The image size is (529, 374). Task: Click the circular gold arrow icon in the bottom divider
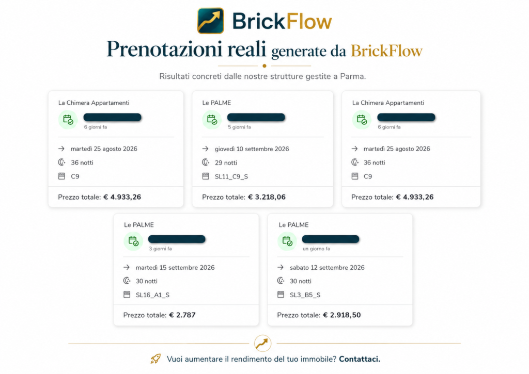263,344
